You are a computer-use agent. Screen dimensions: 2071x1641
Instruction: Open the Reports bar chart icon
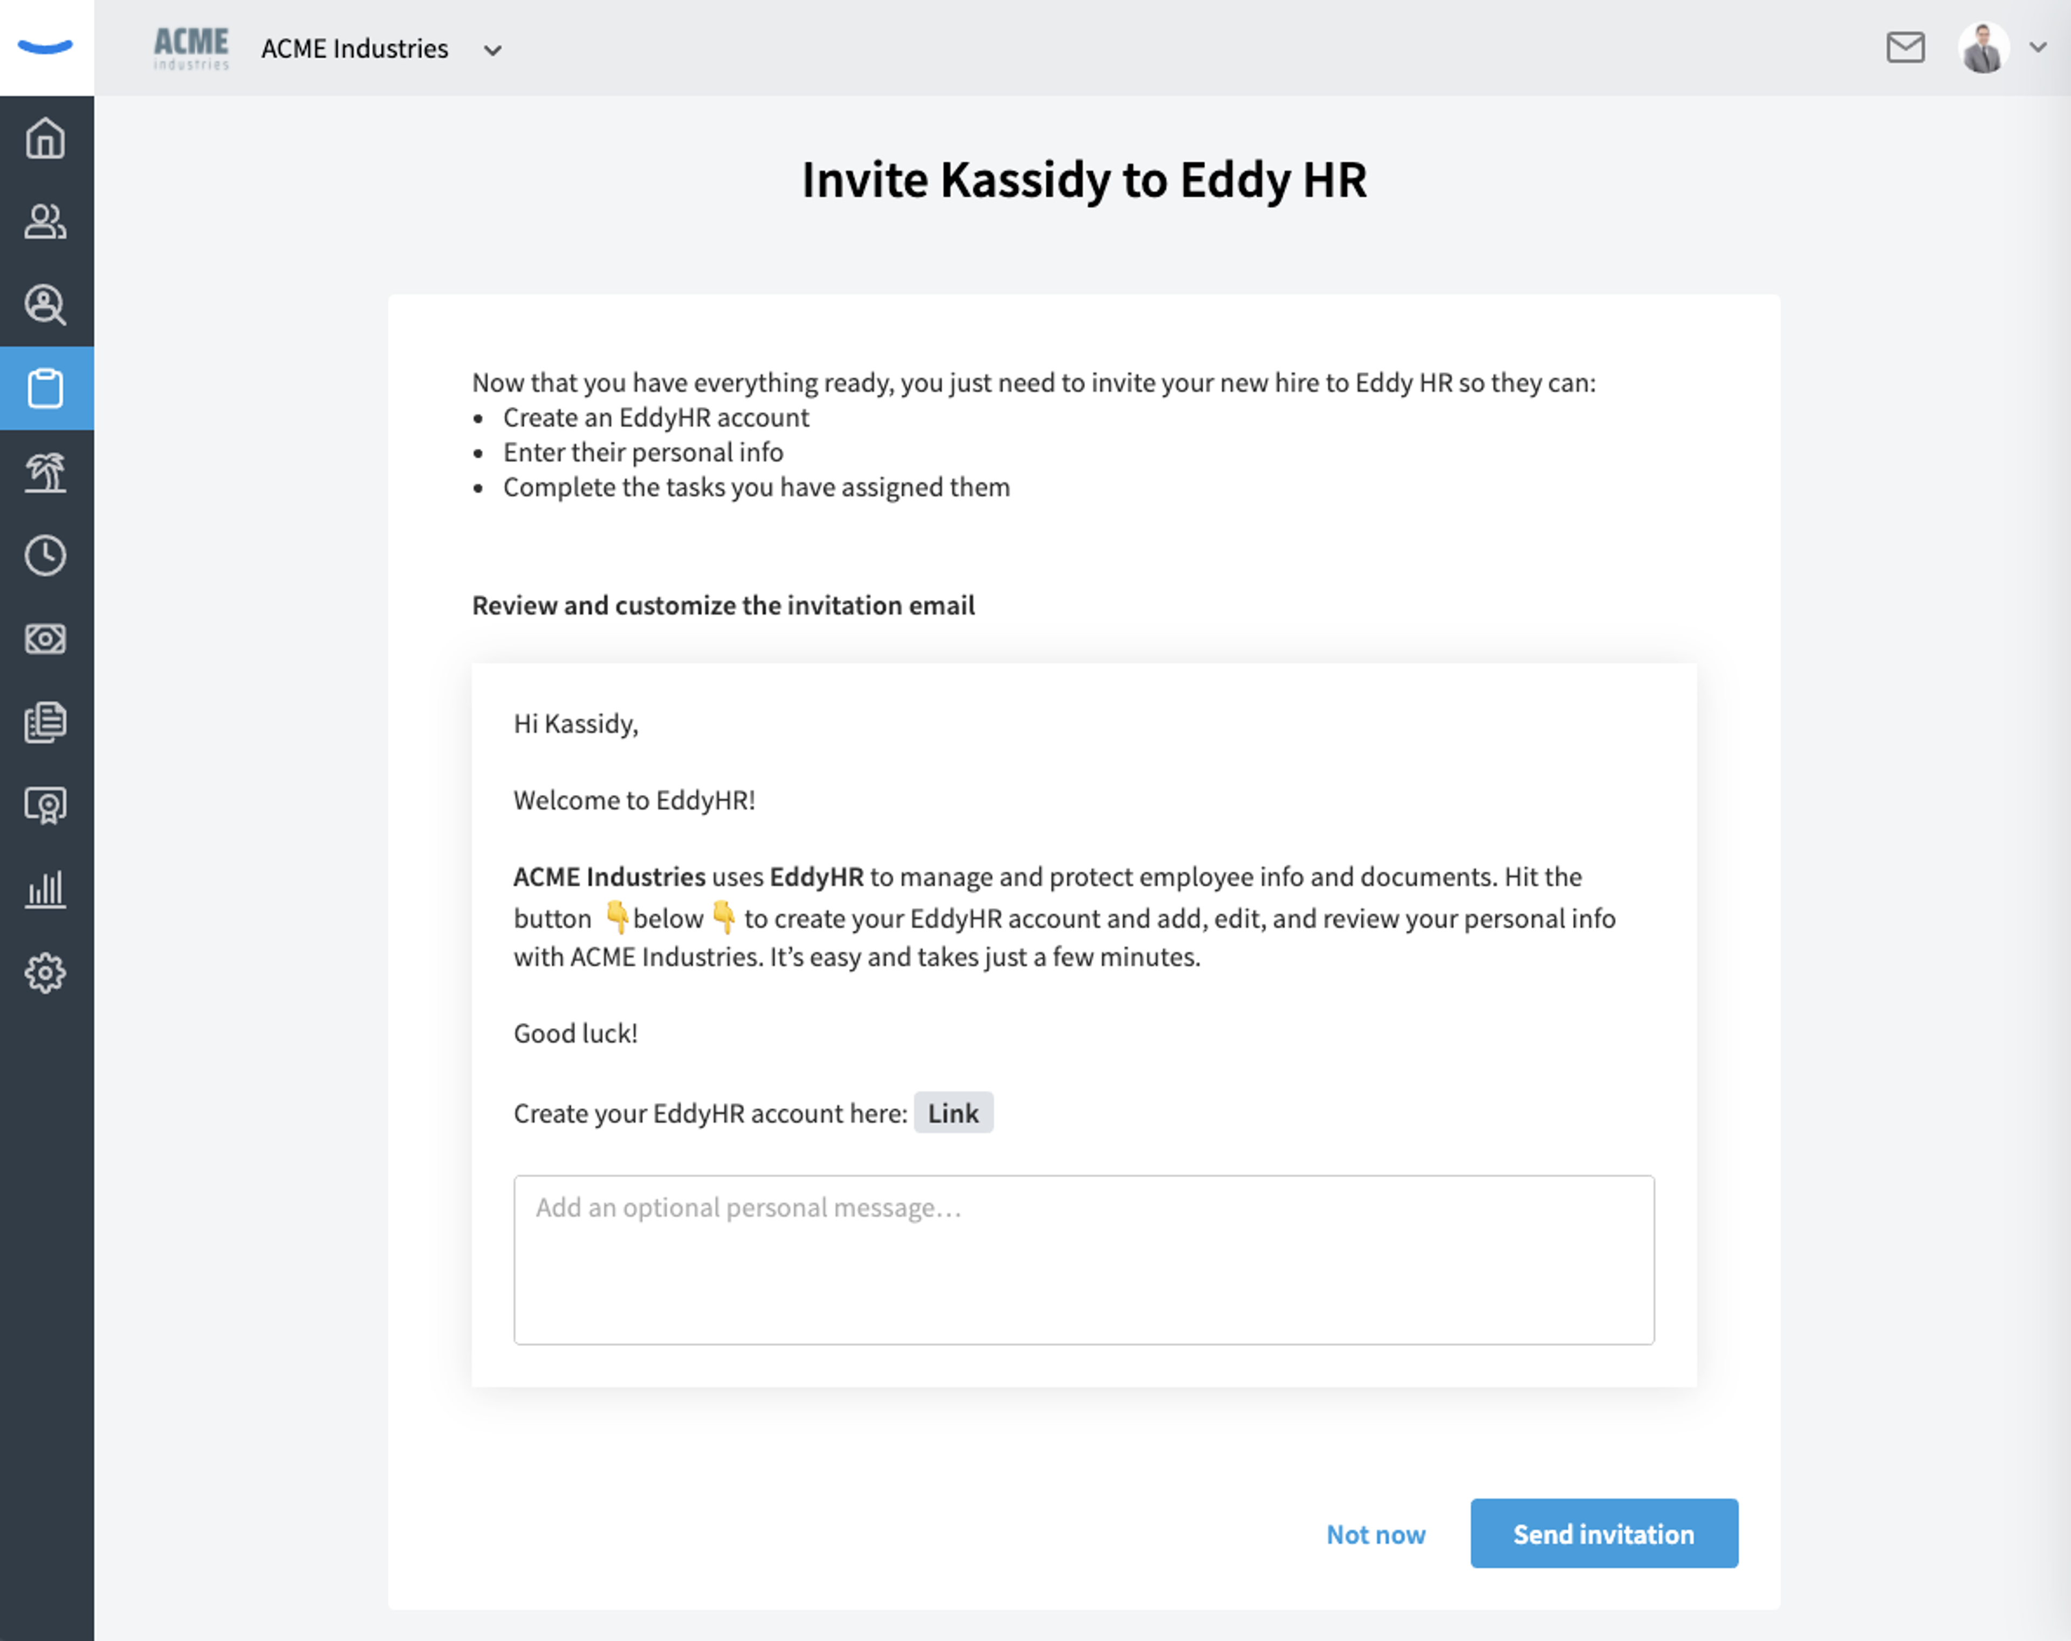(45, 889)
